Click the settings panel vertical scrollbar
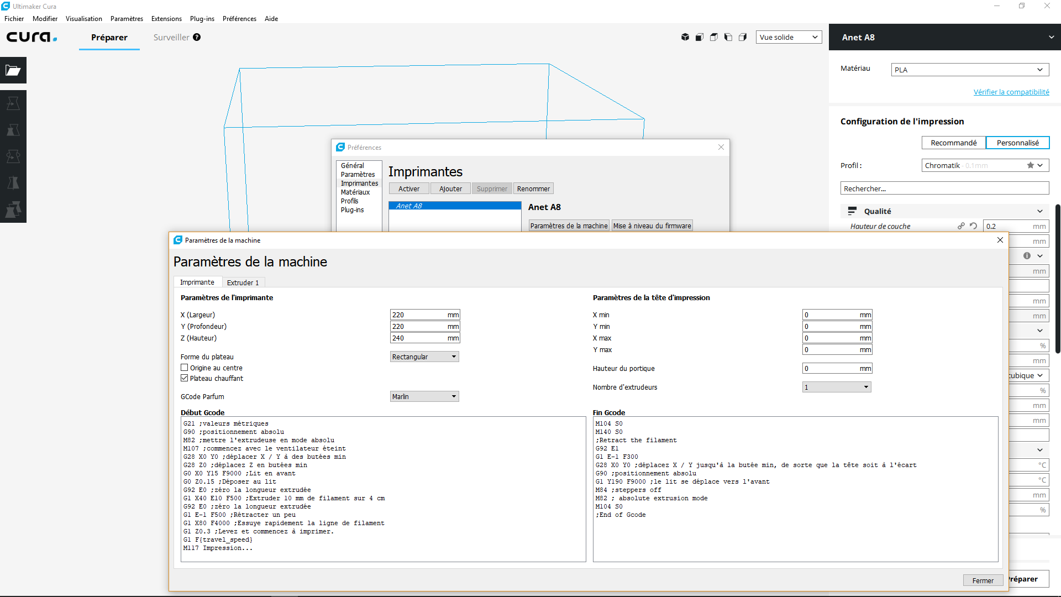This screenshot has width=1061, height=597. 1058,279
